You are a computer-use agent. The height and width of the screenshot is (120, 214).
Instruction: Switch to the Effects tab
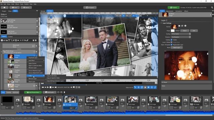click(x=186, y=11)
